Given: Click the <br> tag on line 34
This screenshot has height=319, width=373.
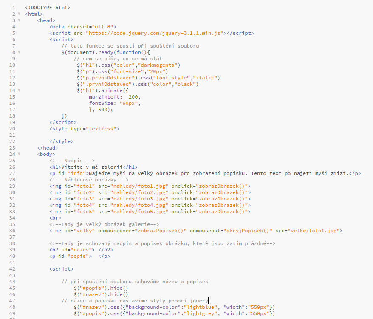Looking at the screenshot, I should pos(55,218).
